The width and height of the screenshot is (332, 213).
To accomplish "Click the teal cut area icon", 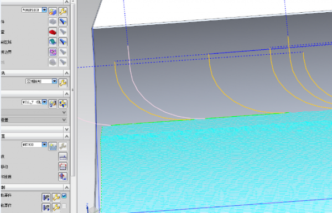I will [x=53, y=42].
